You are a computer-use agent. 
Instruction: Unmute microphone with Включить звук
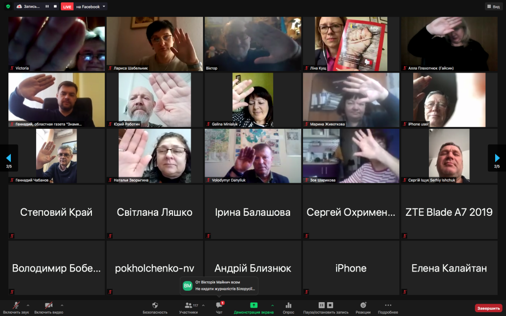[16, 308]
